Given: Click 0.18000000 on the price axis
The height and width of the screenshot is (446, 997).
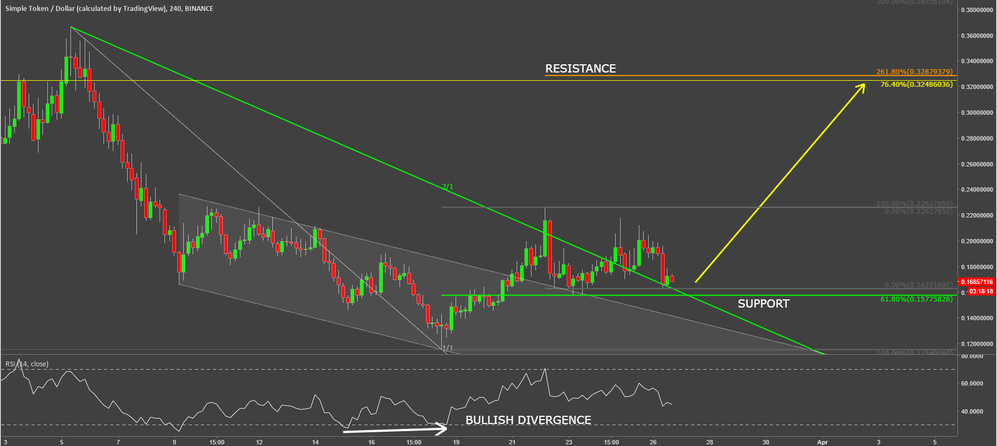Looking at the screenshot, I should (x=977, y=267).
